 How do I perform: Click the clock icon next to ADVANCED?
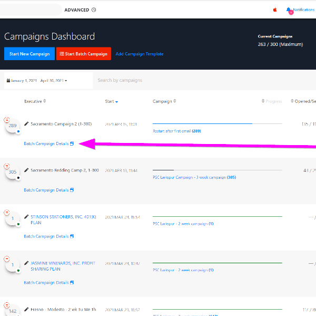94,10
